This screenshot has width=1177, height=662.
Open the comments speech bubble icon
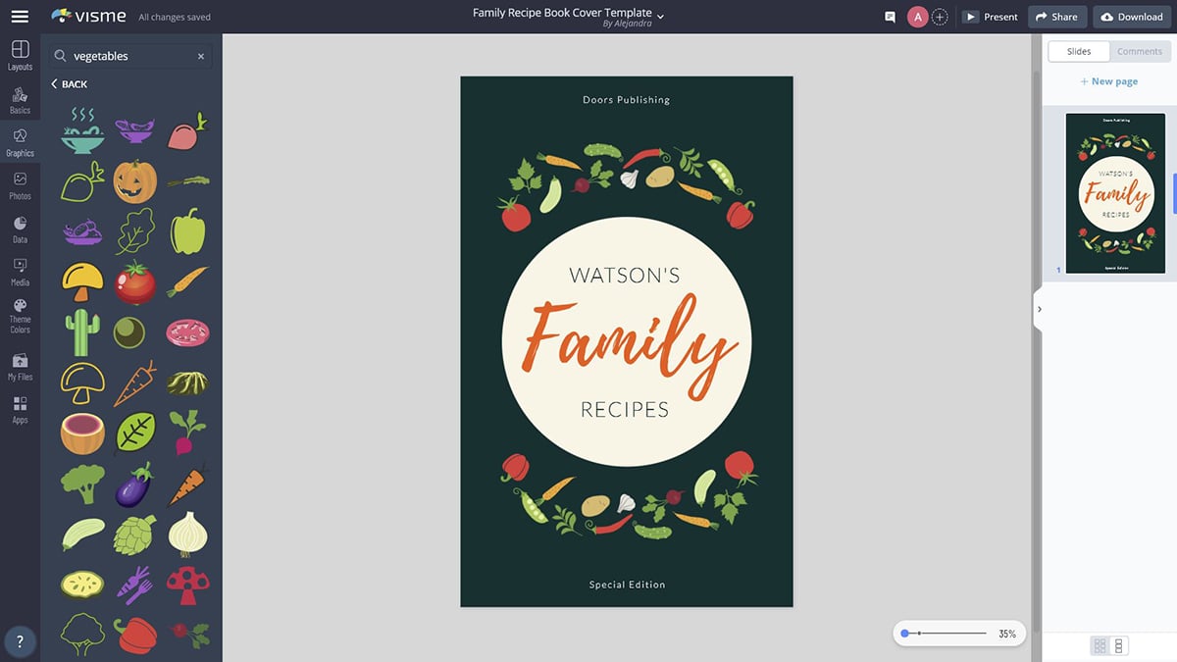[x=890, y=17]
